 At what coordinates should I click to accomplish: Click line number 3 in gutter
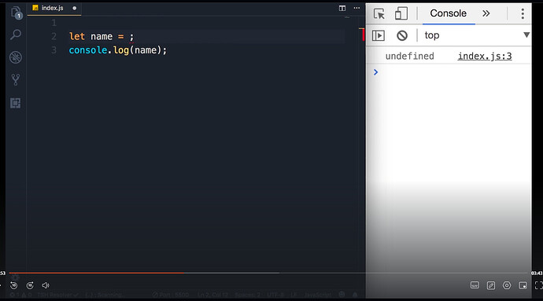point(54,50)
